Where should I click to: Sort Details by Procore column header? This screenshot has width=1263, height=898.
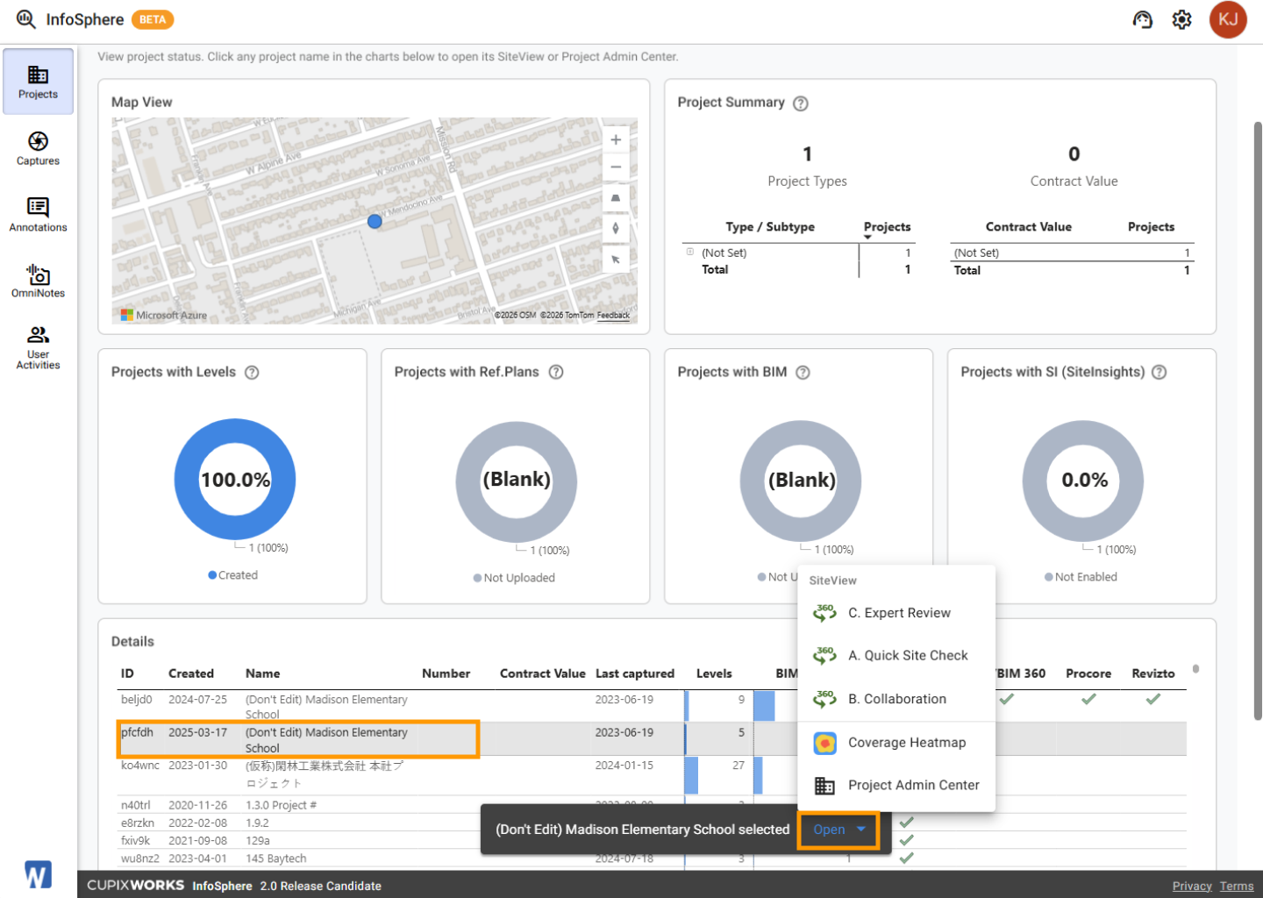[1088, 673]
